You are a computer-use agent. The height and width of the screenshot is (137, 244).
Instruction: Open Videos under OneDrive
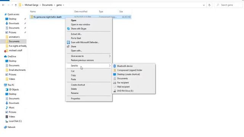[12, 79]
